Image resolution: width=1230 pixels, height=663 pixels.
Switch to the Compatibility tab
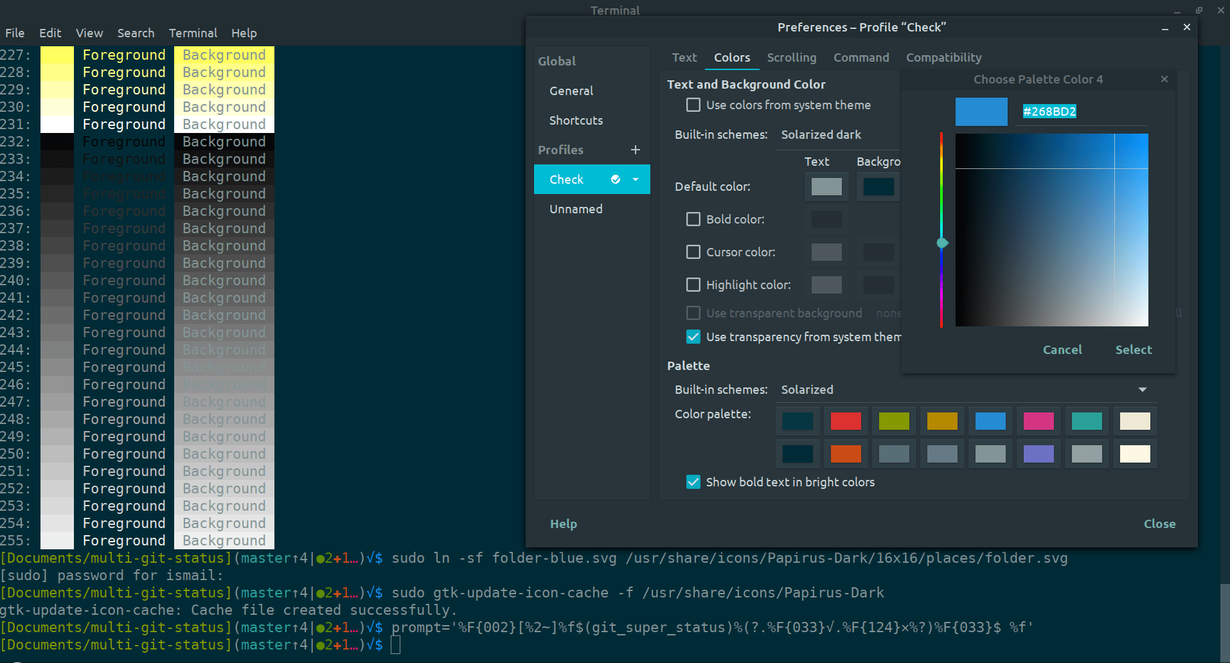click(943, 57)
